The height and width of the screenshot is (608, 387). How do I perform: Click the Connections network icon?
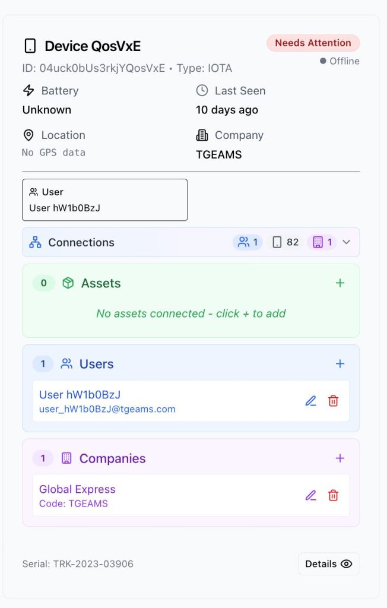[35, 242]
